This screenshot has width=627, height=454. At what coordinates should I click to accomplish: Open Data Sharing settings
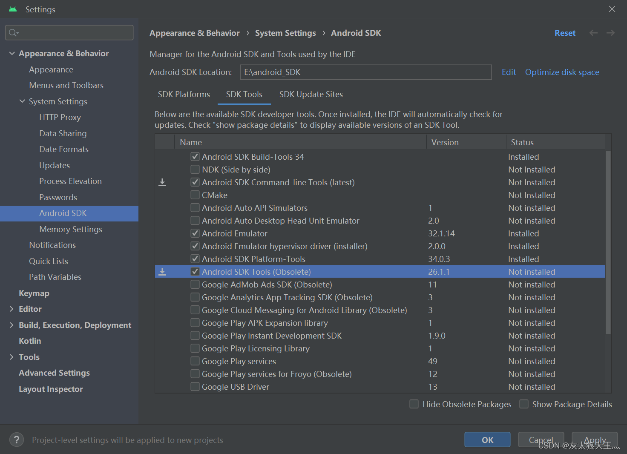63,133
